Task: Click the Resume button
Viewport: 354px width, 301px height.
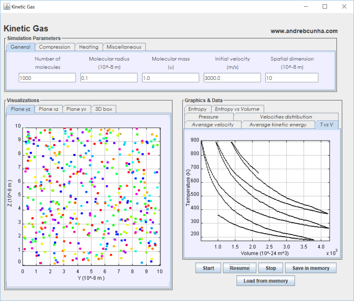Action: pos(239,268)
